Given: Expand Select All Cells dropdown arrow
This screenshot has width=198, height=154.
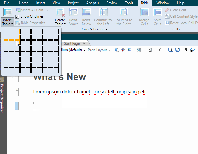Looking at the screenshot, I should coord(47,10).
